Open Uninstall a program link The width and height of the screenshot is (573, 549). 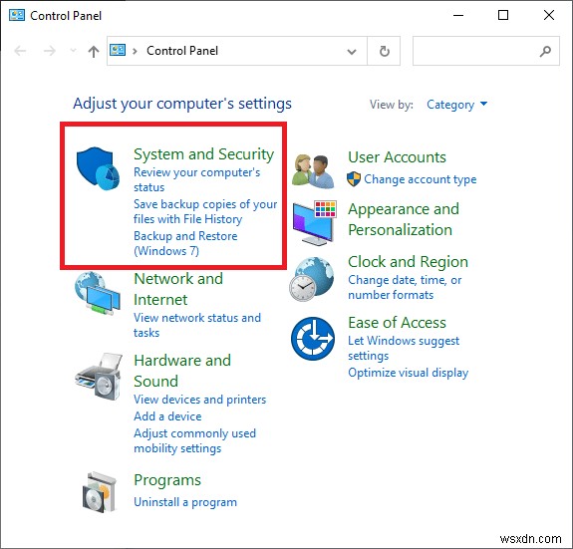[185, 502]
